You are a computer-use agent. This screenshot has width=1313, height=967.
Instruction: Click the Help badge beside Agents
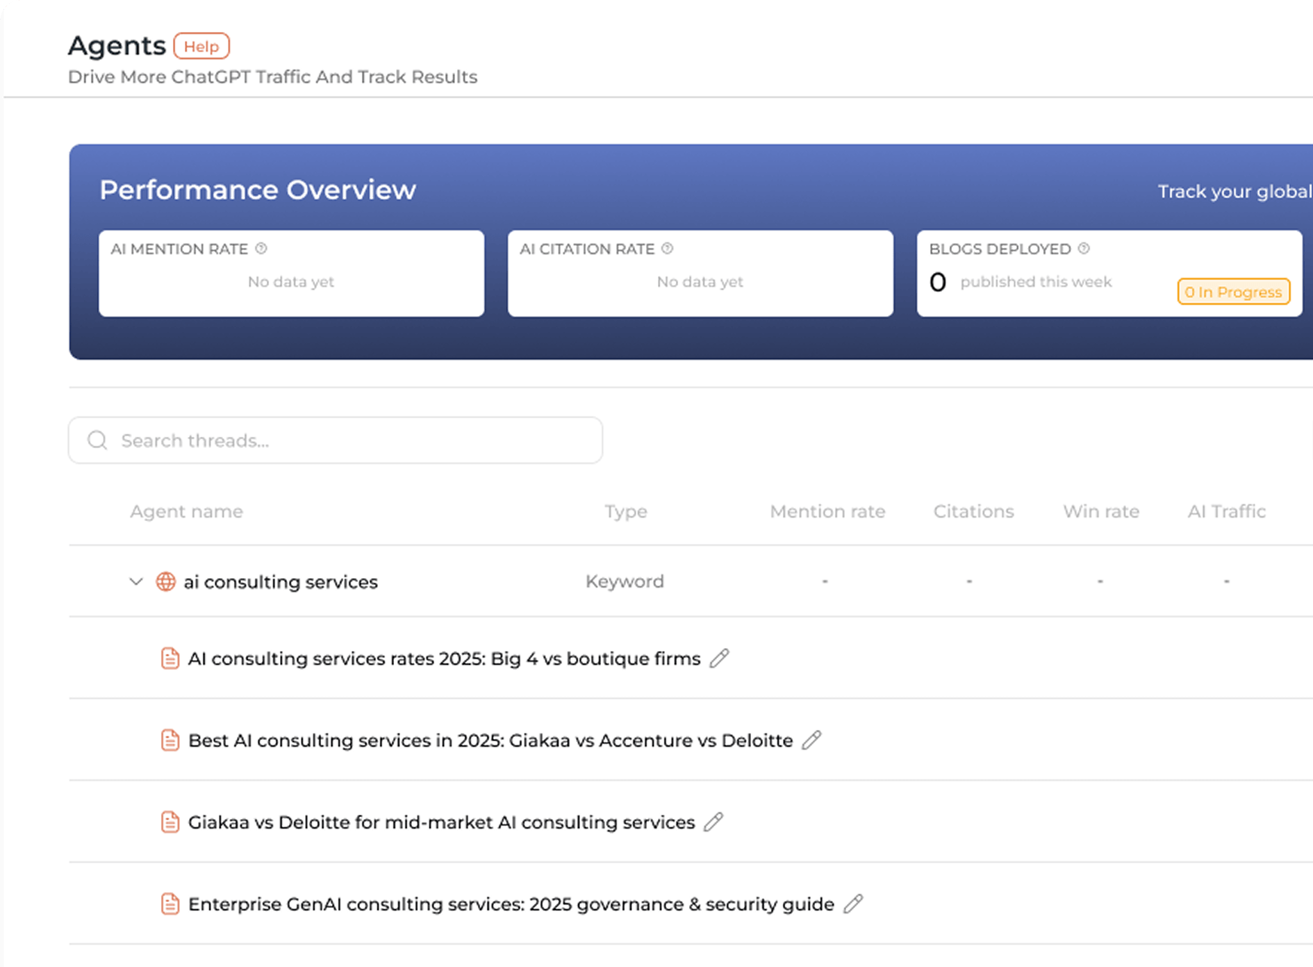(x=201, y=47)
